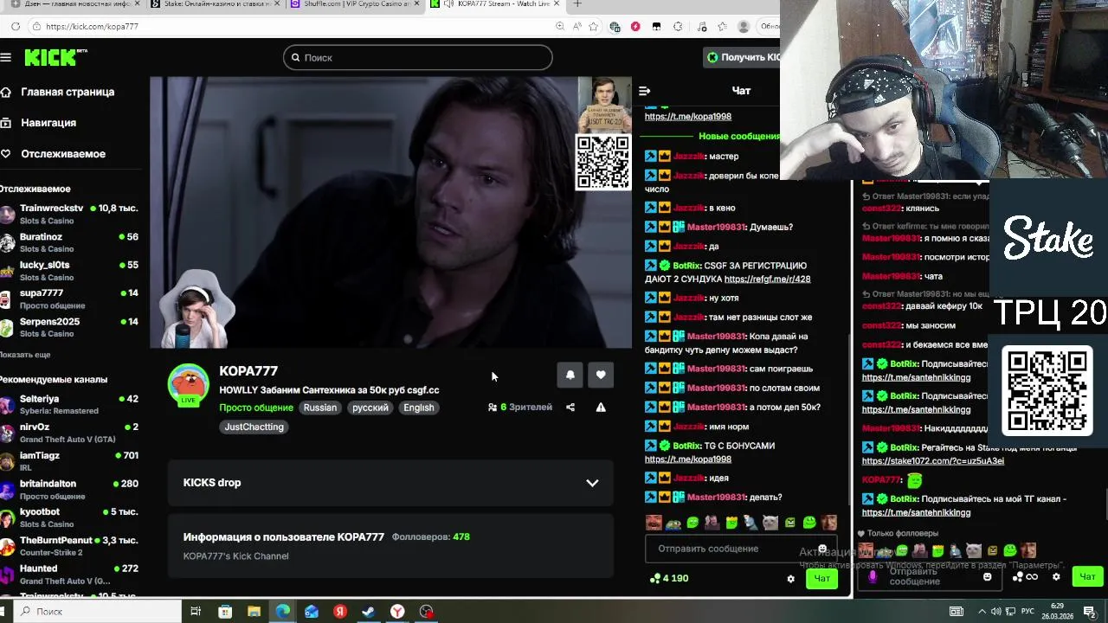The height and width of the screenshot is (623, 1108).
Task: Open Навигация in sidebar
Action: tap(38, 123)
